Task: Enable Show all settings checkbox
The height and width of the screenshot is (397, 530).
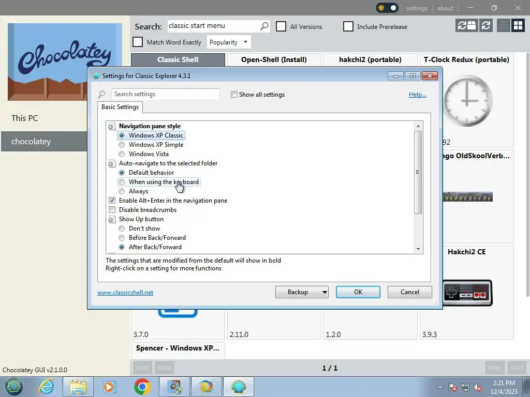Action: [x=234, y=95]
